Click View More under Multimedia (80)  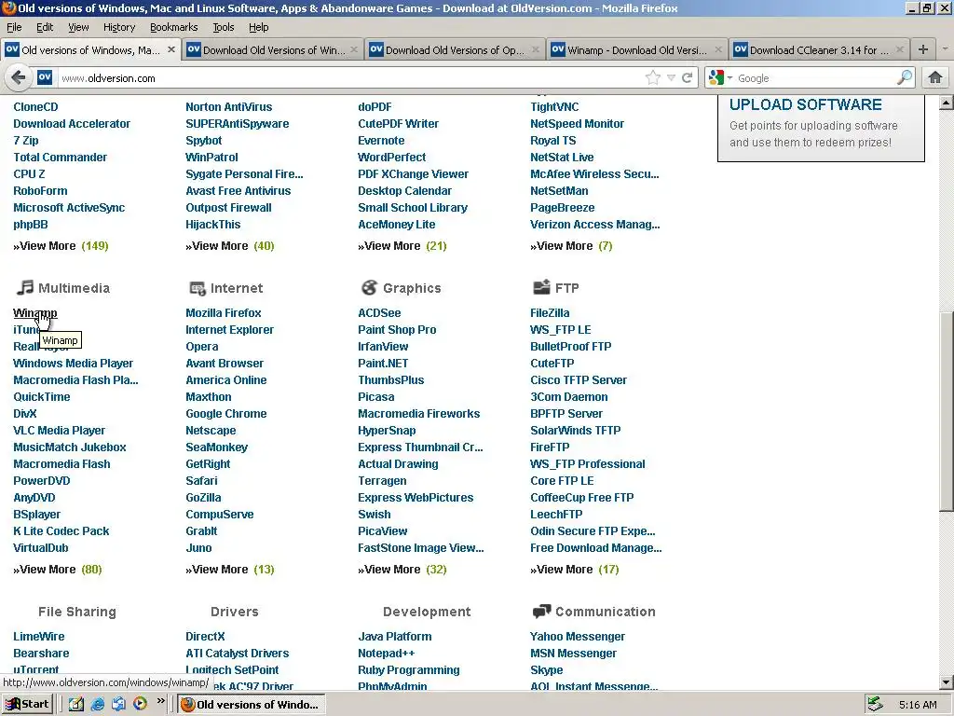pos(57,570)
